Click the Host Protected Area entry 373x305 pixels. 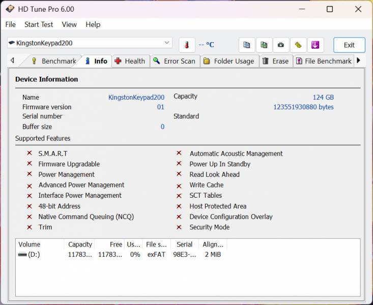click(x=218, y=206)
